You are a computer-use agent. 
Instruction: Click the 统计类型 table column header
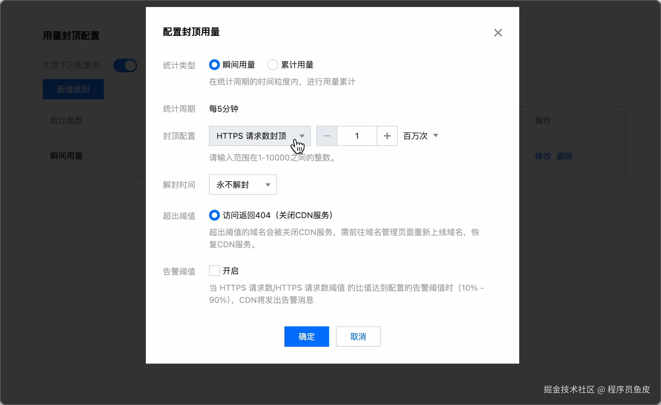(67, 121)
